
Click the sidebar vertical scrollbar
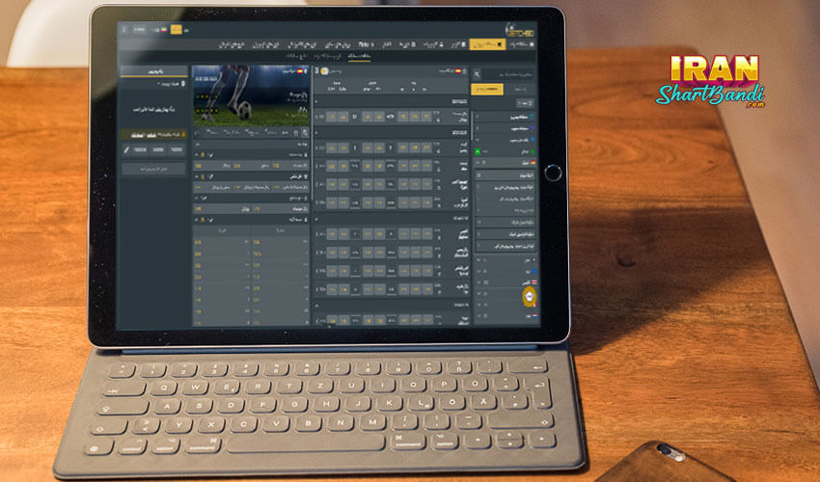coord(473,125)
